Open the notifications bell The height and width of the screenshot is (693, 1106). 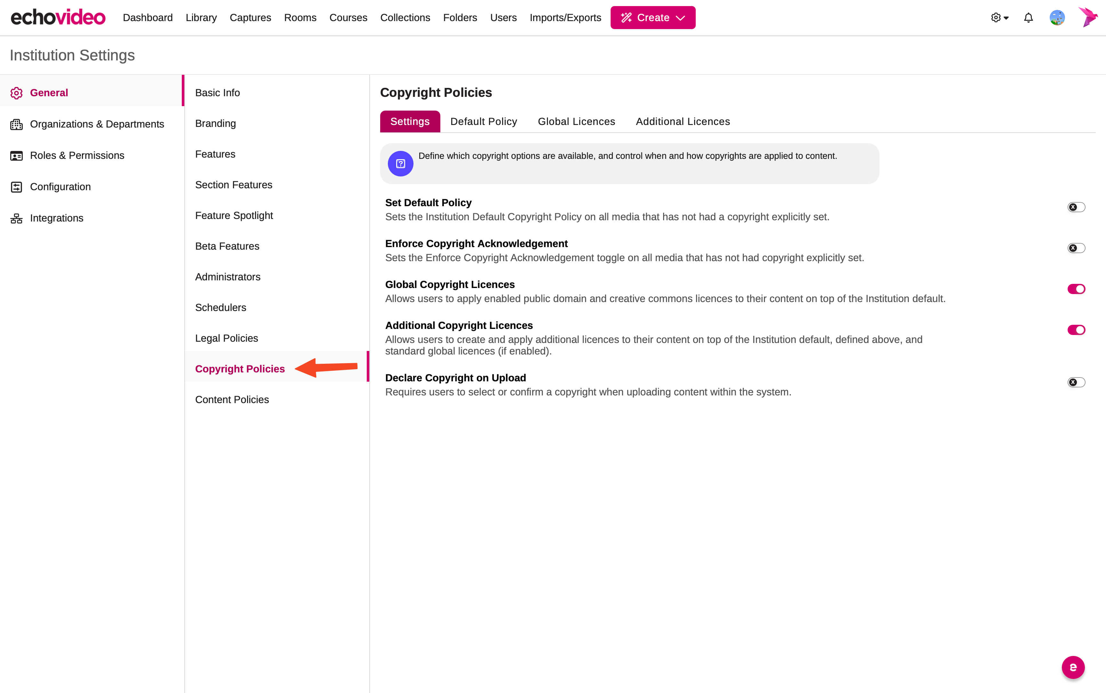tap(1029, 17)
